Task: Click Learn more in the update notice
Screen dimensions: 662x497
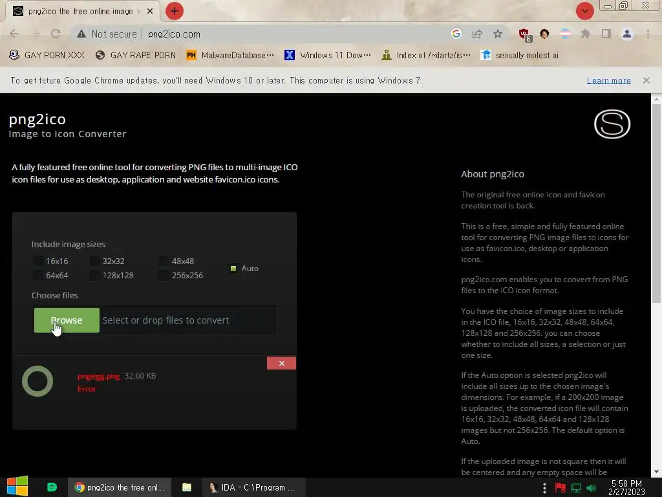Action: pos(608,80)
